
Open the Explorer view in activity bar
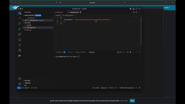pos(20,13)
